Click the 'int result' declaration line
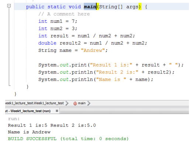Screen dimensions: 193x146 point(87,36)
